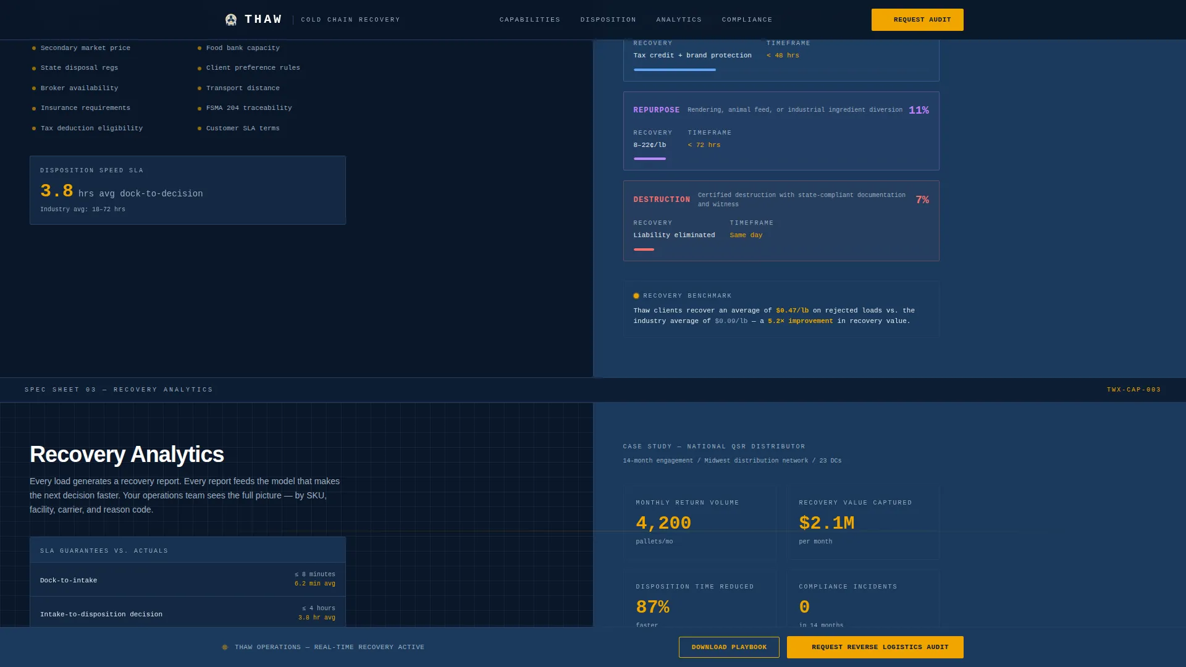Click 'Customer SLA terms' list item
The height and width of the screenshot is (667, 1186).
point(243,128)
